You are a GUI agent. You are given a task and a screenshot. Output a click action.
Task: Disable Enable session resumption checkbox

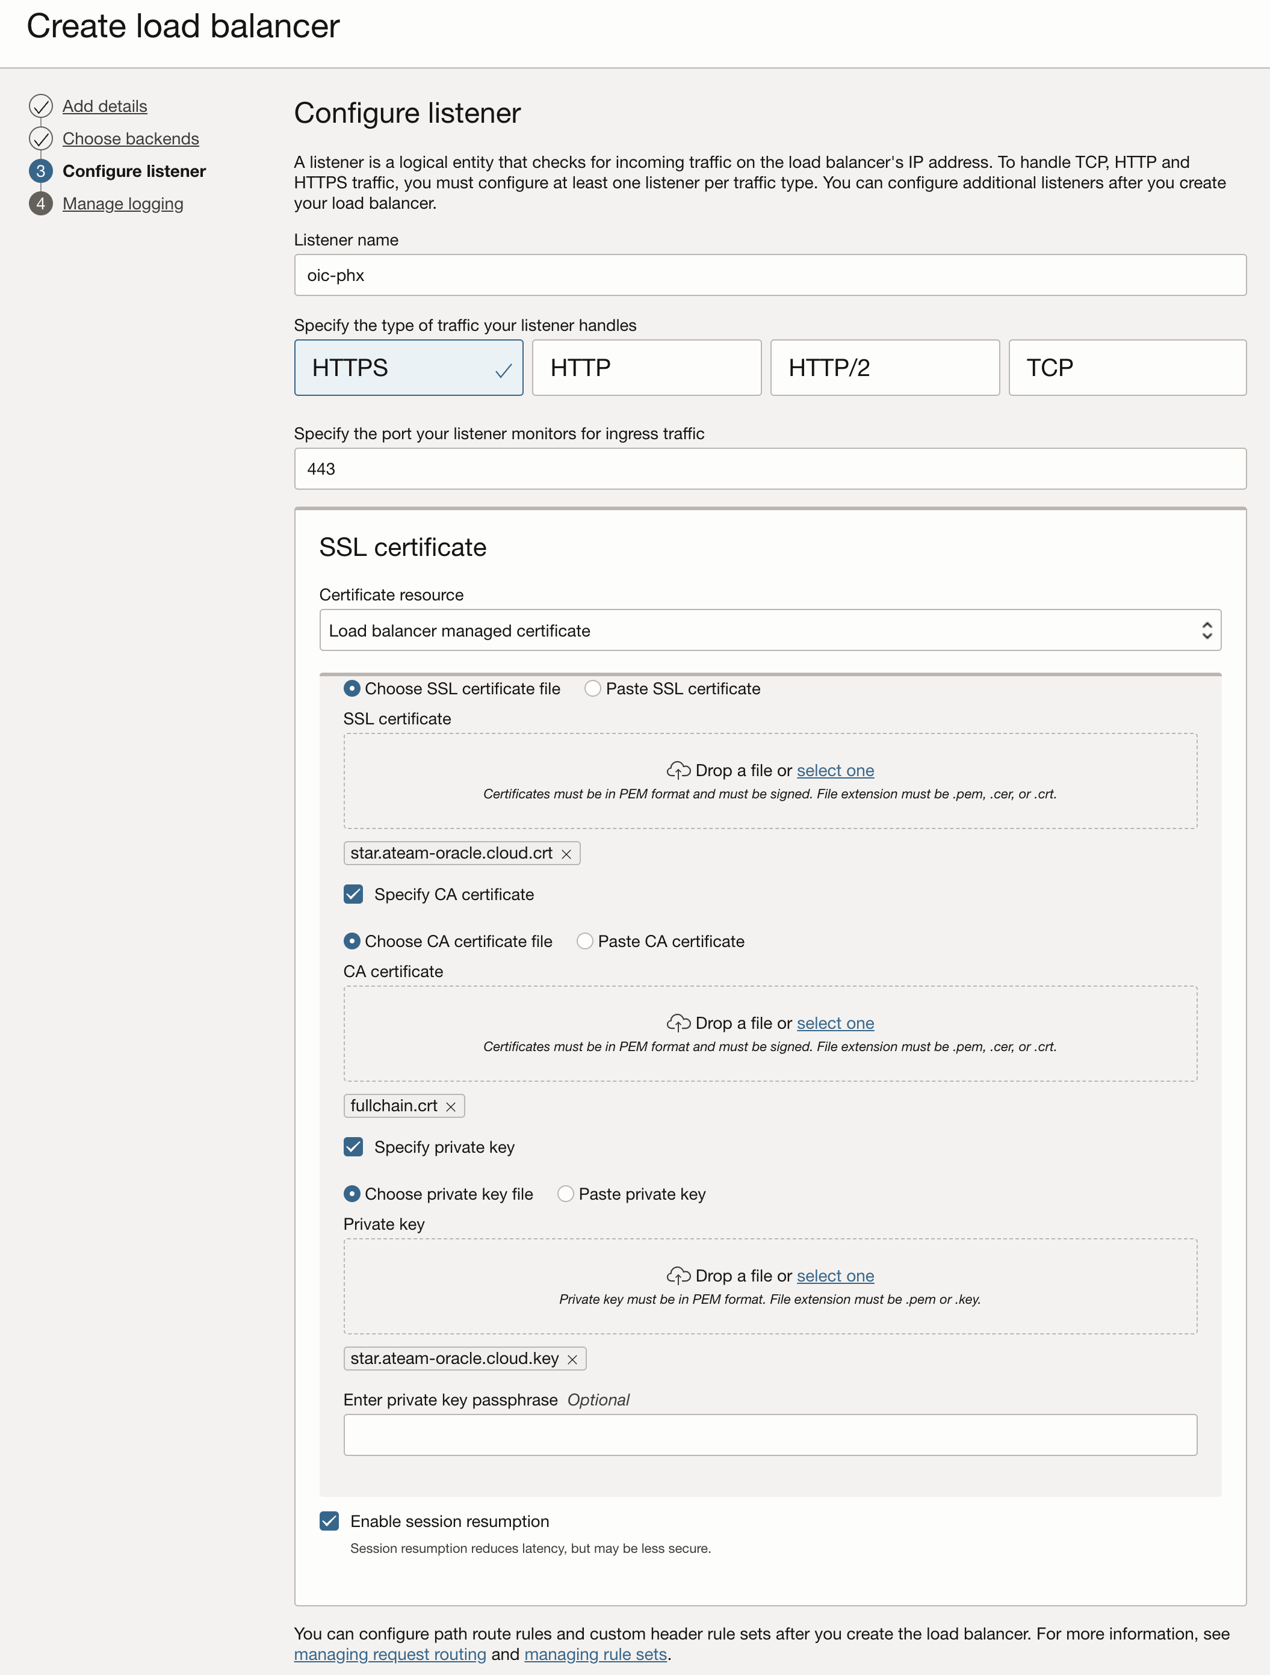(329, 1522)
